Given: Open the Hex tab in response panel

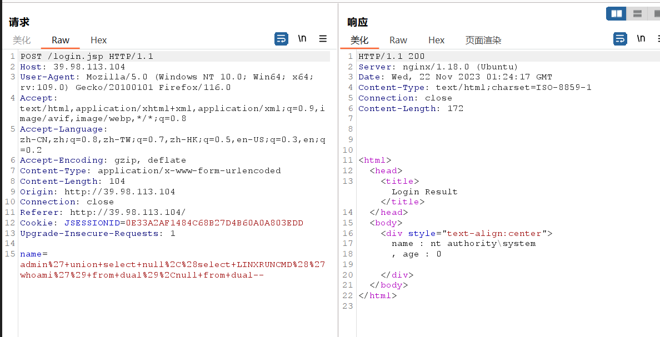Looking at the screenshot, I should 436,40.
